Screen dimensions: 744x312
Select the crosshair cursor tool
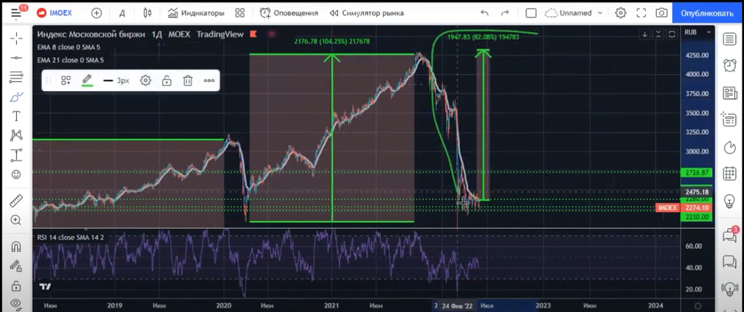tap(17, 38)
